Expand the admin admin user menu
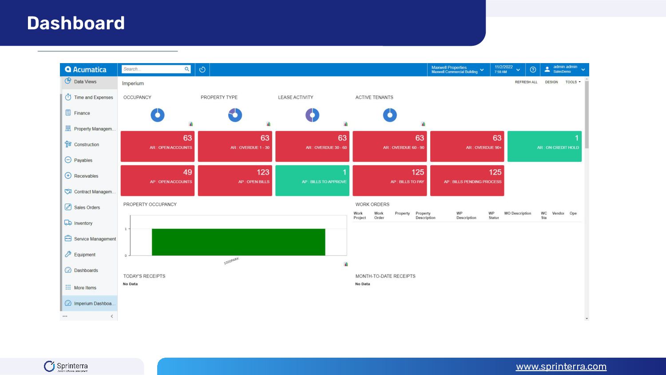Image resolution: width=666 pixels, height=375 pixels. pyautogui.click(x=565, y=69)
